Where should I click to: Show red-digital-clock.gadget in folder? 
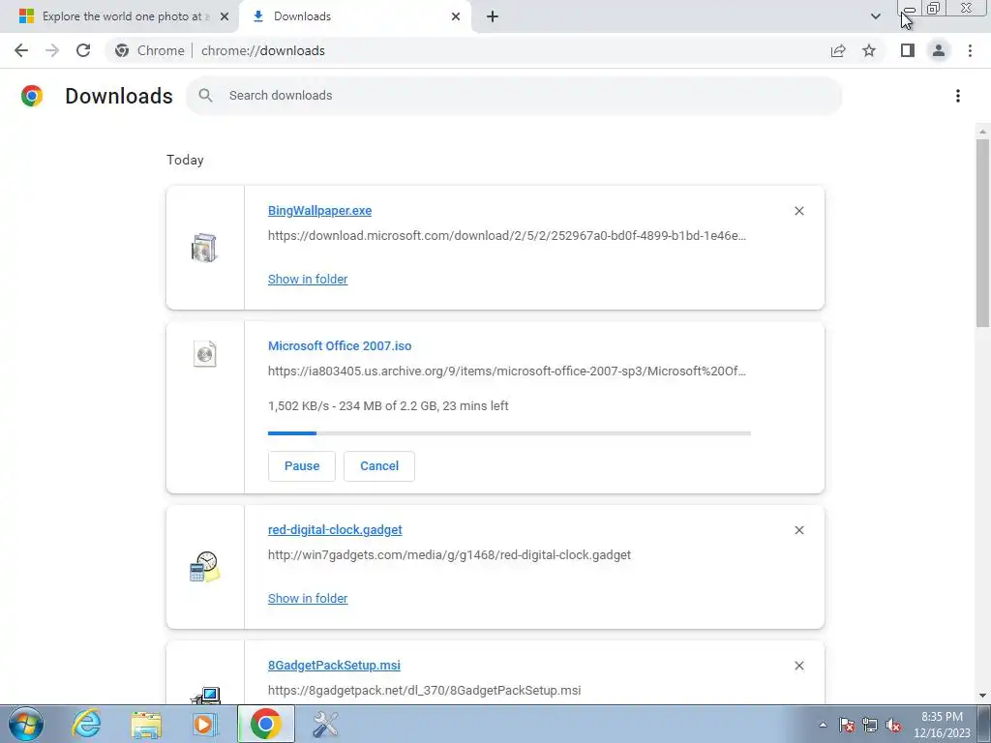(x=308, y=598)
